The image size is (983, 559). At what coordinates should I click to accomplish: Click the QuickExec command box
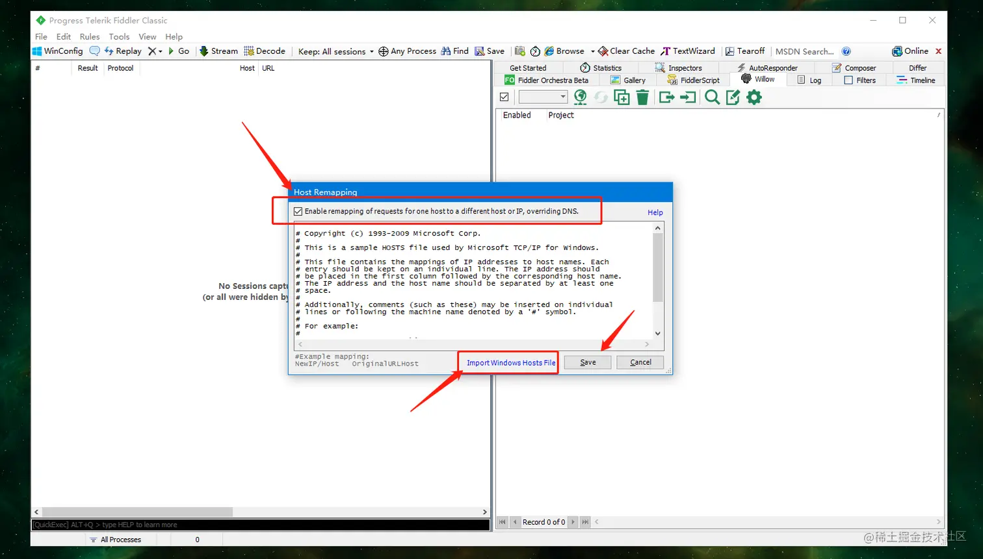(x=260, y=525)
